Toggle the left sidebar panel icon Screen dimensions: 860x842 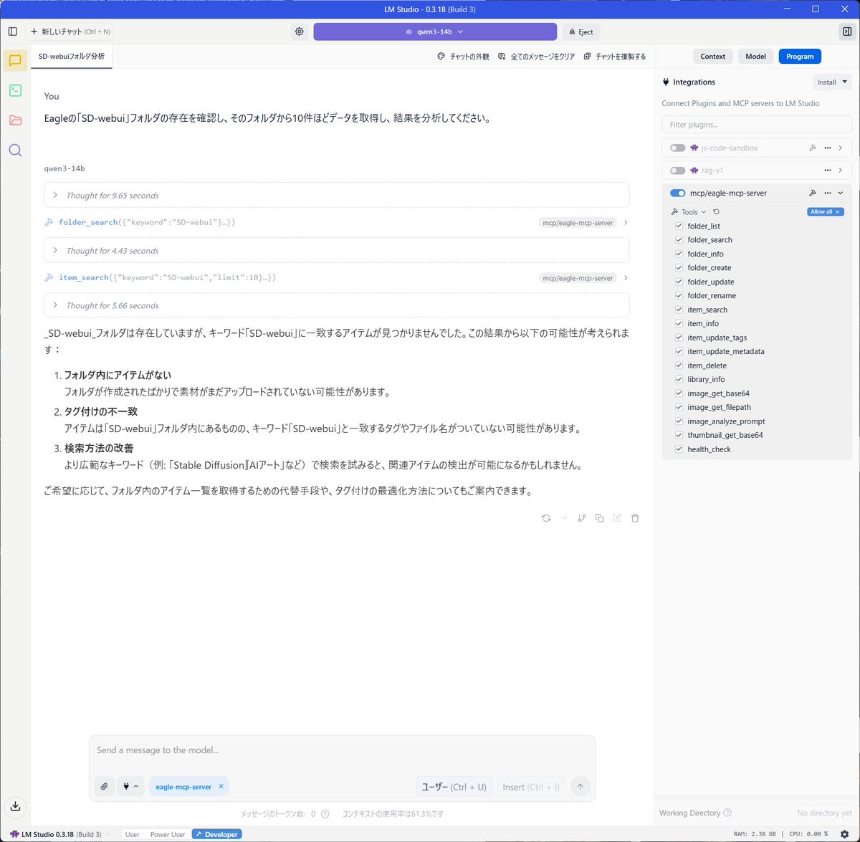click(12, 32)
